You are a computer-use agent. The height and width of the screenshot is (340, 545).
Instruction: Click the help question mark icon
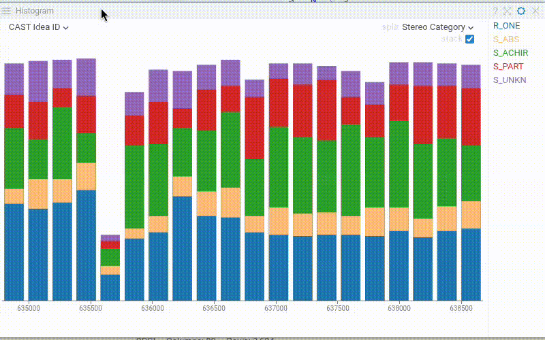(495, 11)
